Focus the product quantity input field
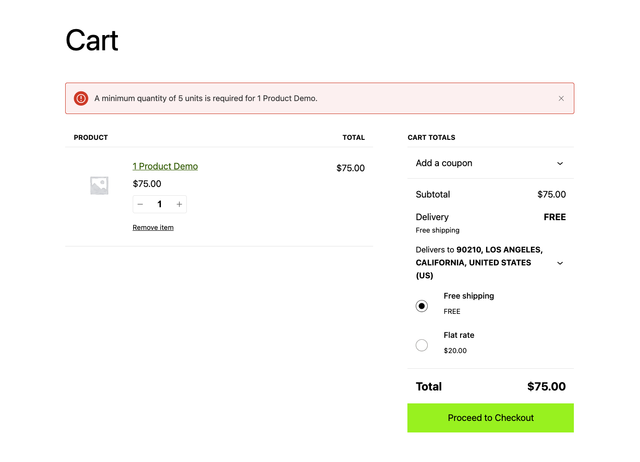 pyautogui.click(x=160, y=204)
